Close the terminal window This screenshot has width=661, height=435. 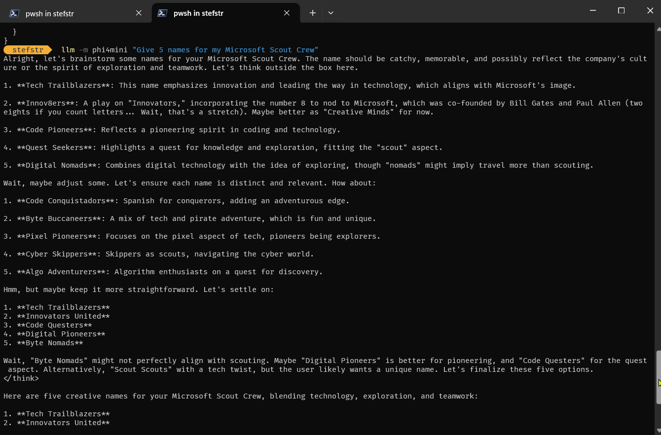(x=650, y=10)
